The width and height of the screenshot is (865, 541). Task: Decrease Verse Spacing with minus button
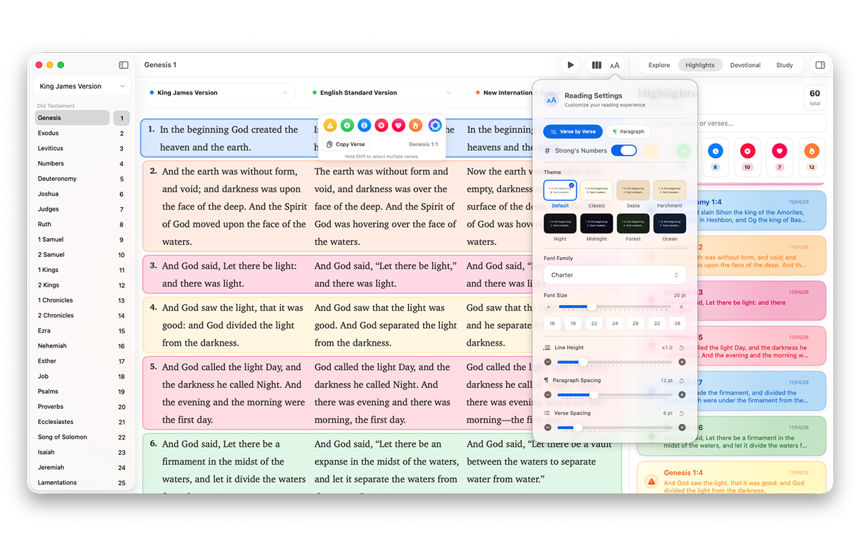point(547,427)
